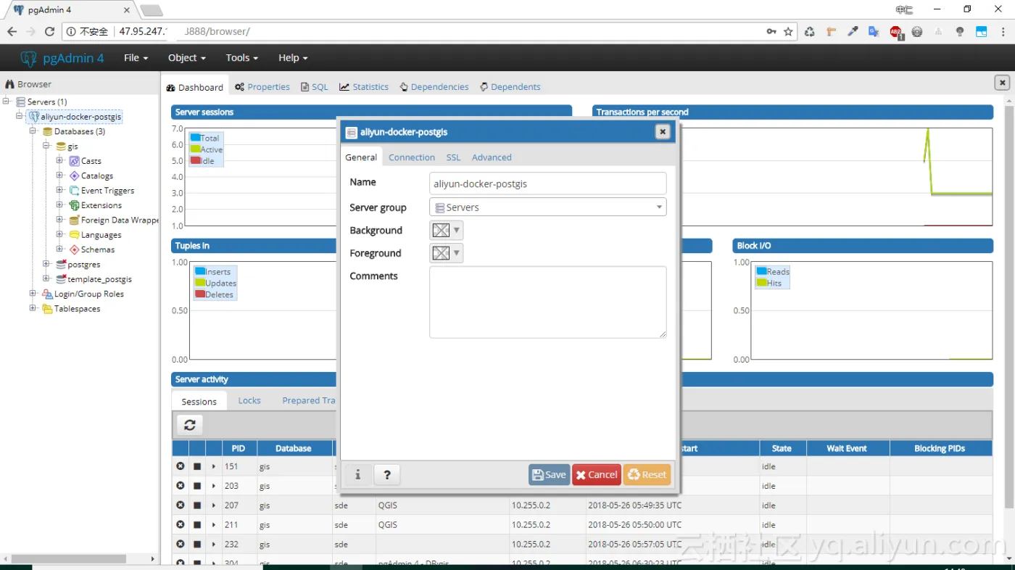Collapse the Databases (3) node
Image resolution: width=1015 pixels, height=570 pixels.
coord(33,131)
